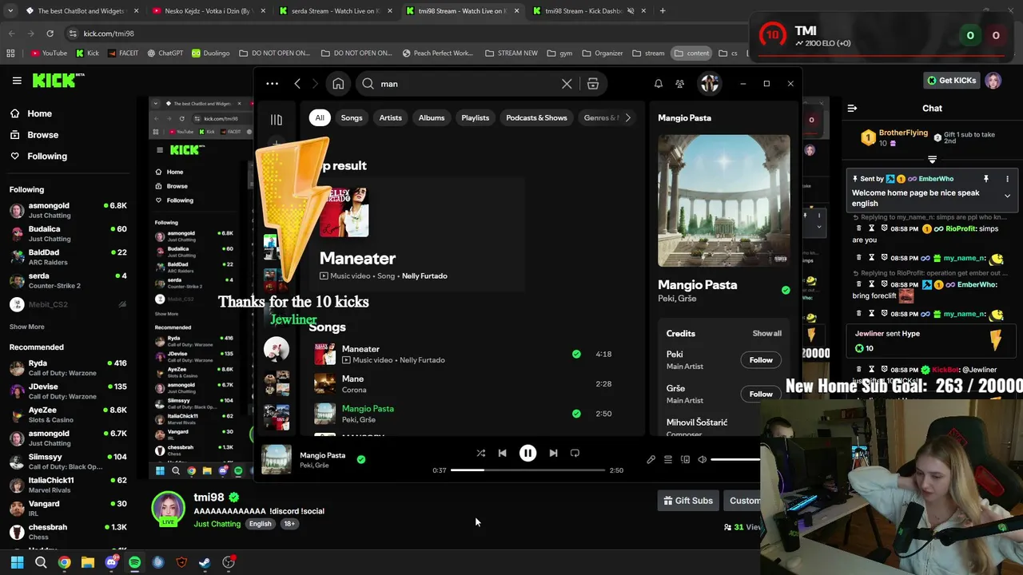Open Spotify profile avatar
Image resolution: width=1023 pixels, height=575 pixels.
(710, 83)
